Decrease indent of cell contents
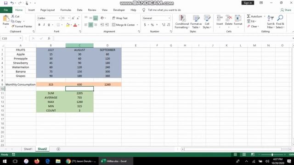The image size is (294, 165). [x=102, y=25]
